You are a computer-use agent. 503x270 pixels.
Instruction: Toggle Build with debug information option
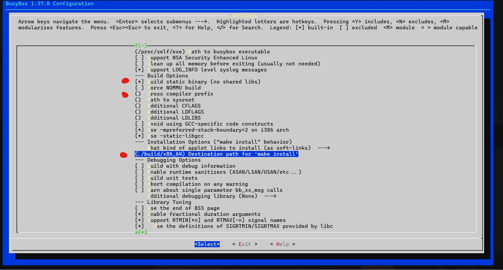point(139,166)
